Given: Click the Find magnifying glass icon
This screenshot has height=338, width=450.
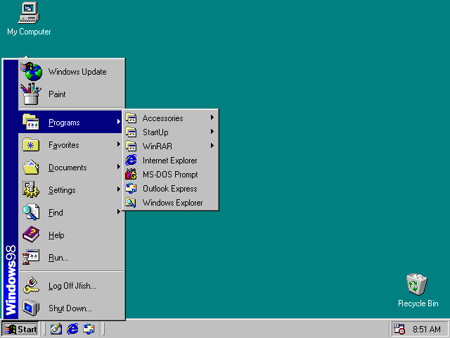Looking at the screenshot, I should 31,212.
